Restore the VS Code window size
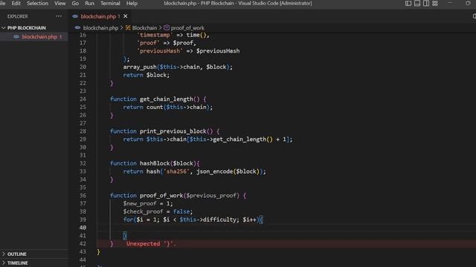476x267 pixels. tap(468, 3)
